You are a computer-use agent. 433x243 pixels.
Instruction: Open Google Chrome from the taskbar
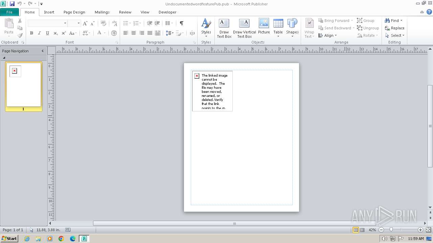click(61, 239)
